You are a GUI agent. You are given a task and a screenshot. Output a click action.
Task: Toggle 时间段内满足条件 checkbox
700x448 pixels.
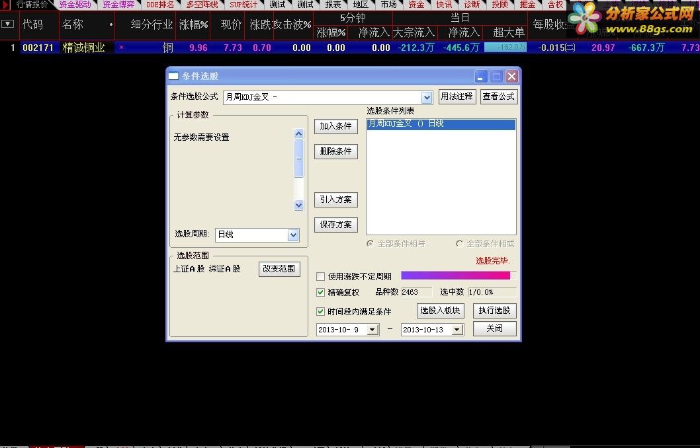pyautogui.click(x=320, y=312)
